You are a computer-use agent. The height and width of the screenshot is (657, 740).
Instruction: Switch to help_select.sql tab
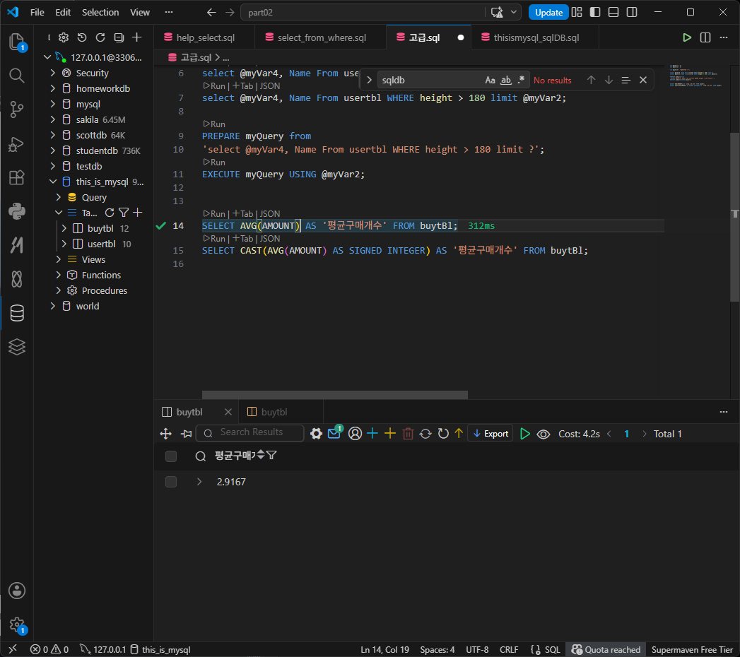[204, 37]
